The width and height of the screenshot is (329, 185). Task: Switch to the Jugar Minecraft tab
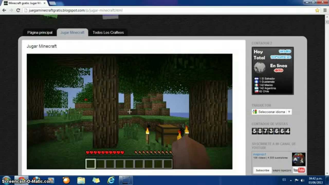(x=72, y=33)
